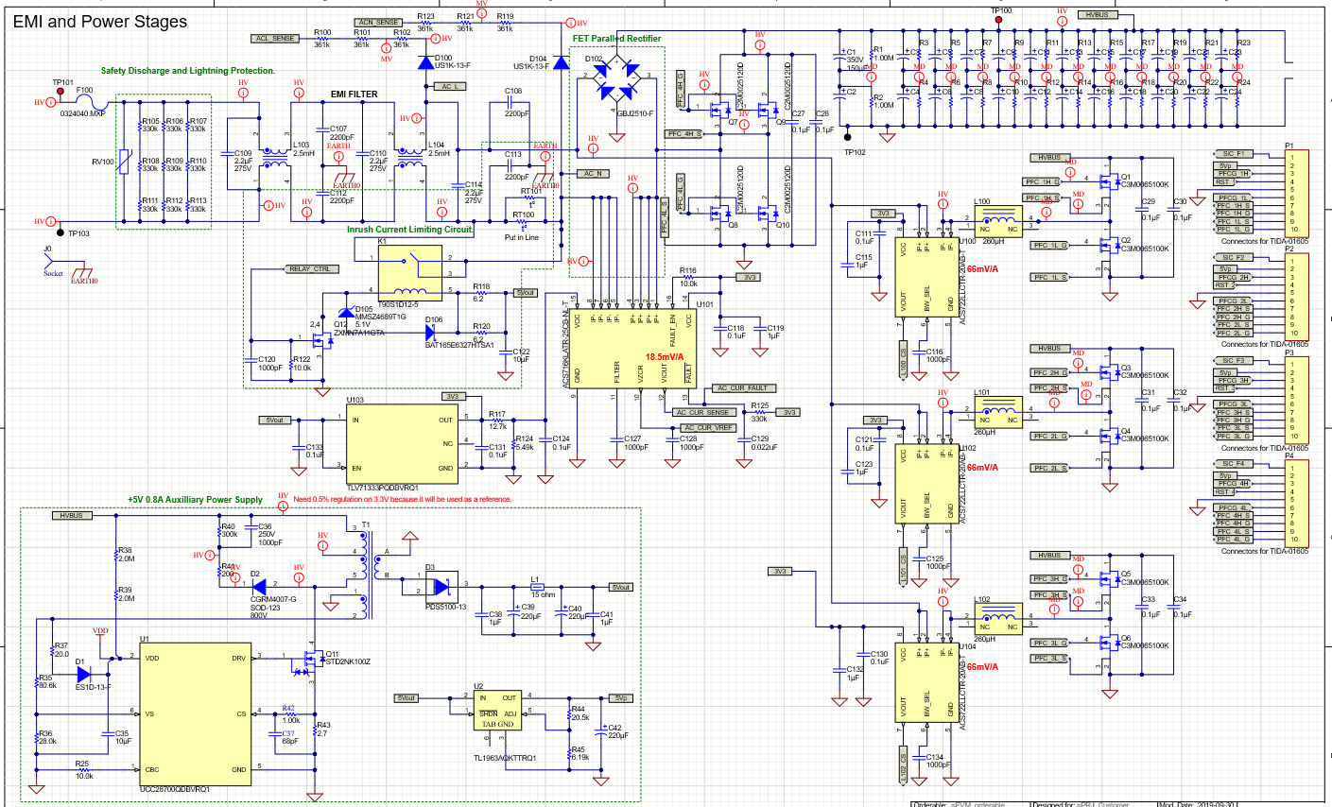
Task: Click the D102 bridge rectifier symbol
Action: (616, 78)
